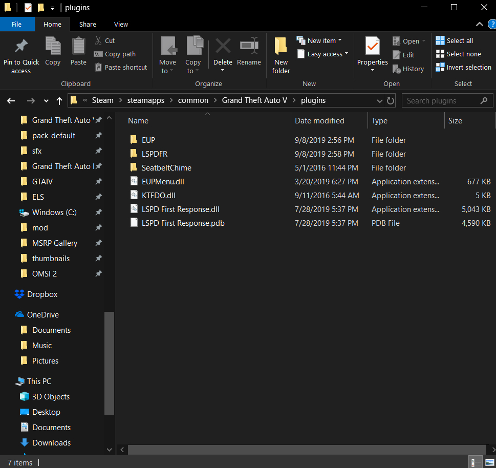Click the Copy ribbon icon
The height and width of the screenshot is (468, 496).
tap(53, 46)
